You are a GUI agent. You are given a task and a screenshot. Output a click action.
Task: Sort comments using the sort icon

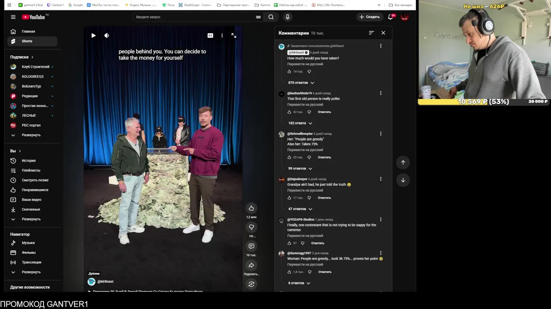pos(371,33)
